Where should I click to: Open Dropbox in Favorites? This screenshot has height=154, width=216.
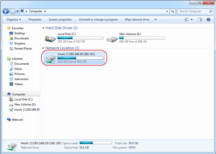pos(20,43)
